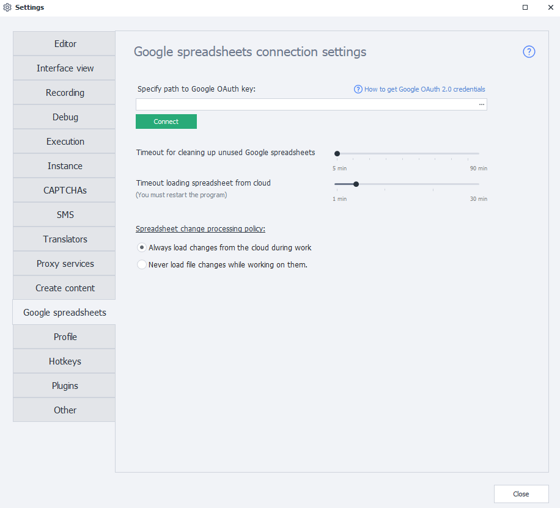Click the Google OAuth key path field

306,104
